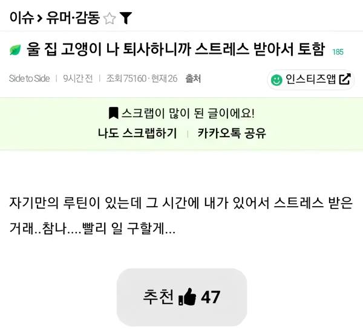Toggle the favorite star beside 유머·감동
363x336 pixels.
pyautogui.click(x=110, y=19)
